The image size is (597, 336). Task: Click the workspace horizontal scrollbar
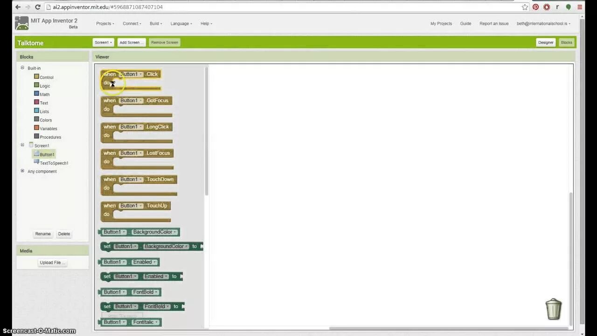point(448,328)
